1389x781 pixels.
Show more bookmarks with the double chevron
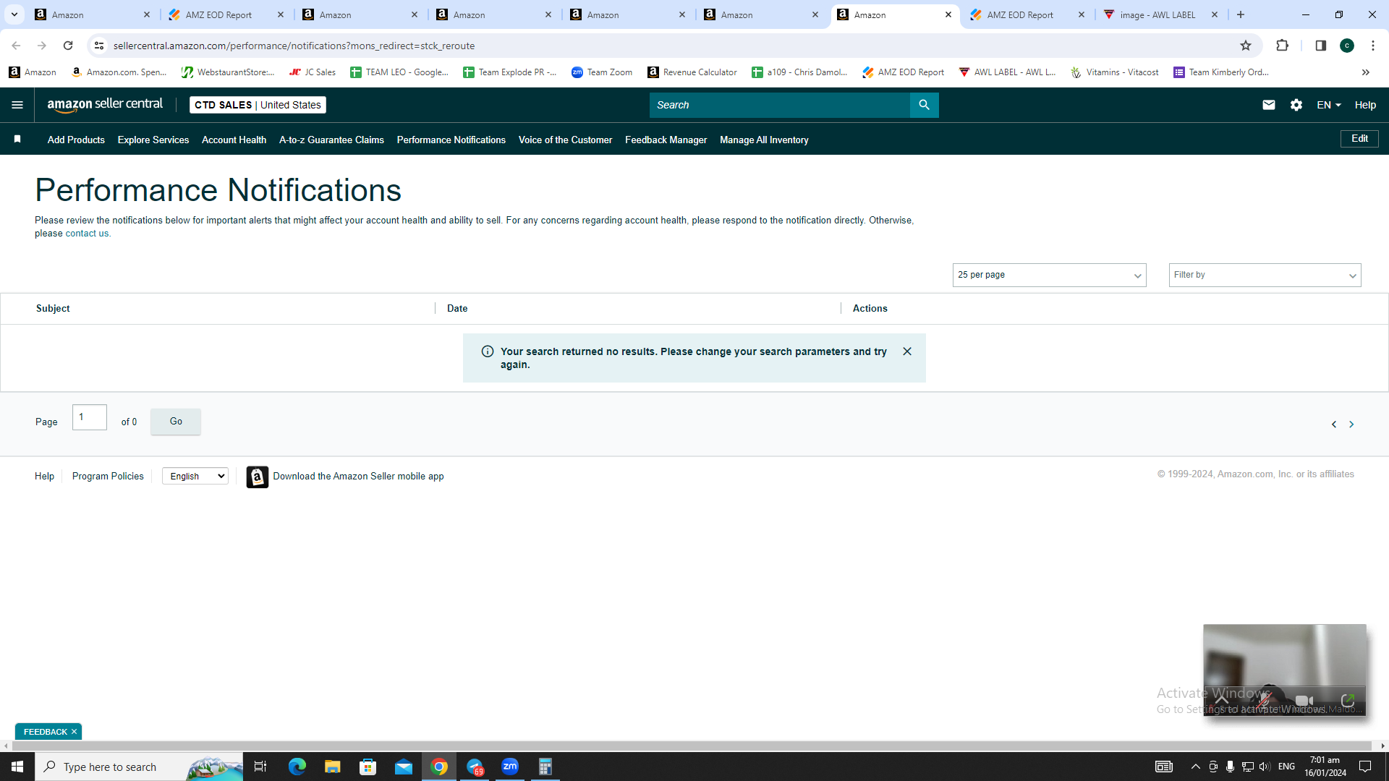(x=1365, y=72)
